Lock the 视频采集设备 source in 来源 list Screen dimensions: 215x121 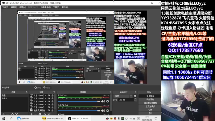tap(52, 110)
